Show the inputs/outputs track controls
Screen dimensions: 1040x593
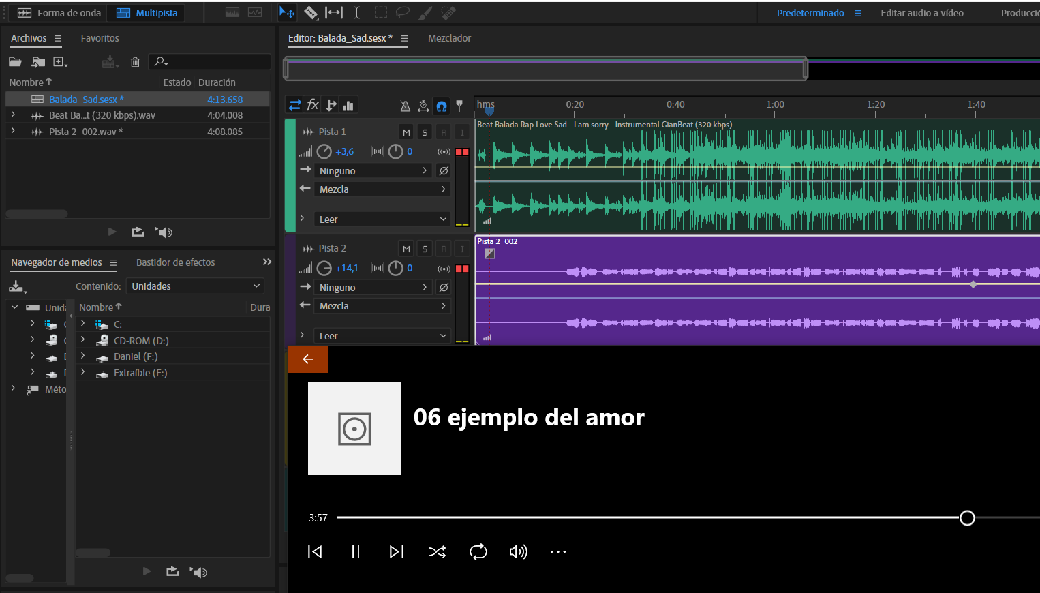pos(295,105)
